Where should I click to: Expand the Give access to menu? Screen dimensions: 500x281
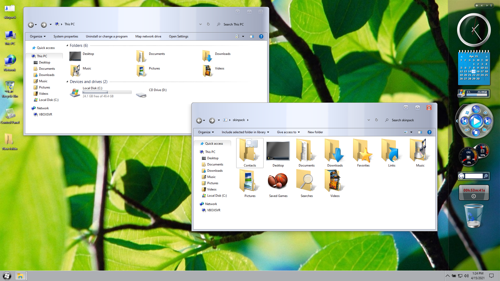[288, 132]
